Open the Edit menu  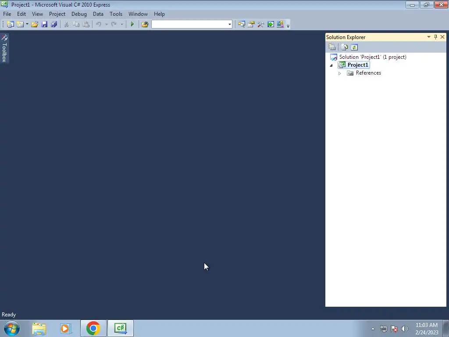pyautogui.click(x=21, y=14)
